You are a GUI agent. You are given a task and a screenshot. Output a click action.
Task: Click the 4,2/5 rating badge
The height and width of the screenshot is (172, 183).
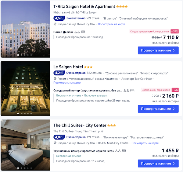(x=59, y=73)
